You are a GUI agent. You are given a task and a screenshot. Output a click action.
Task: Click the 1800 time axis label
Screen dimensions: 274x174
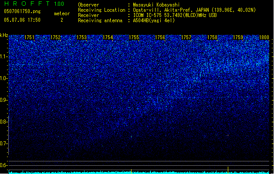click(264, 37)
